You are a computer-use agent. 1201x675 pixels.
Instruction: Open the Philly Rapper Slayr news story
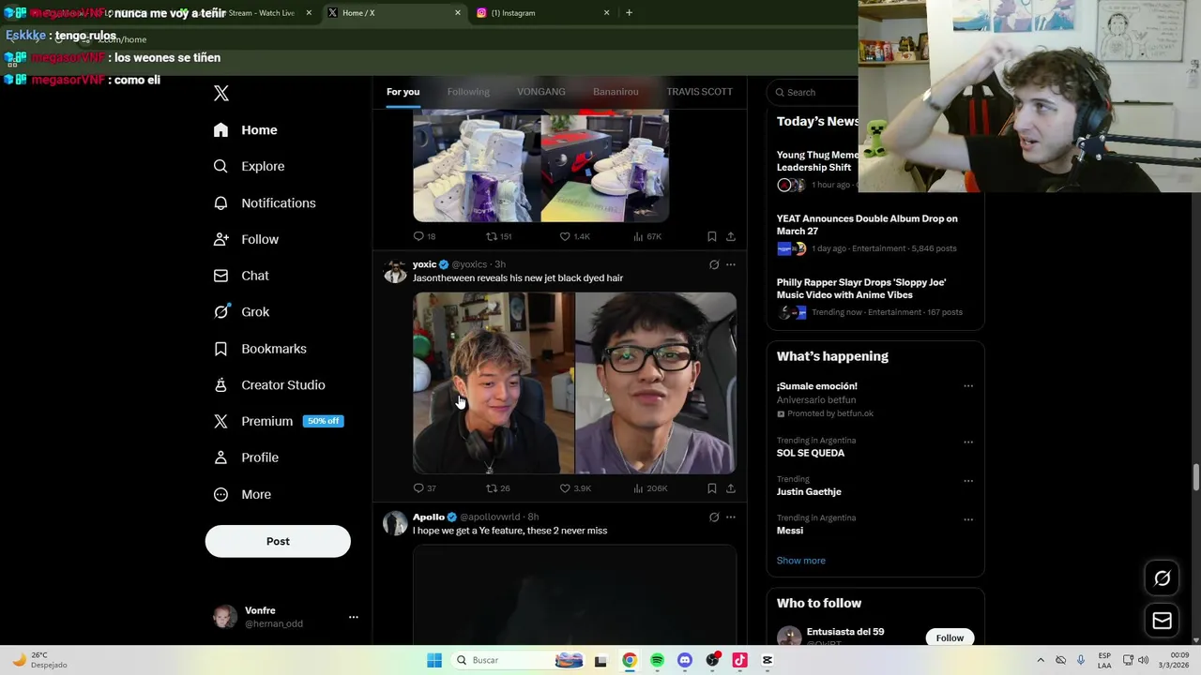874,297
